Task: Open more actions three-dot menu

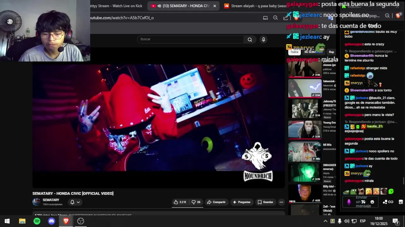Action: coord(281,202)
